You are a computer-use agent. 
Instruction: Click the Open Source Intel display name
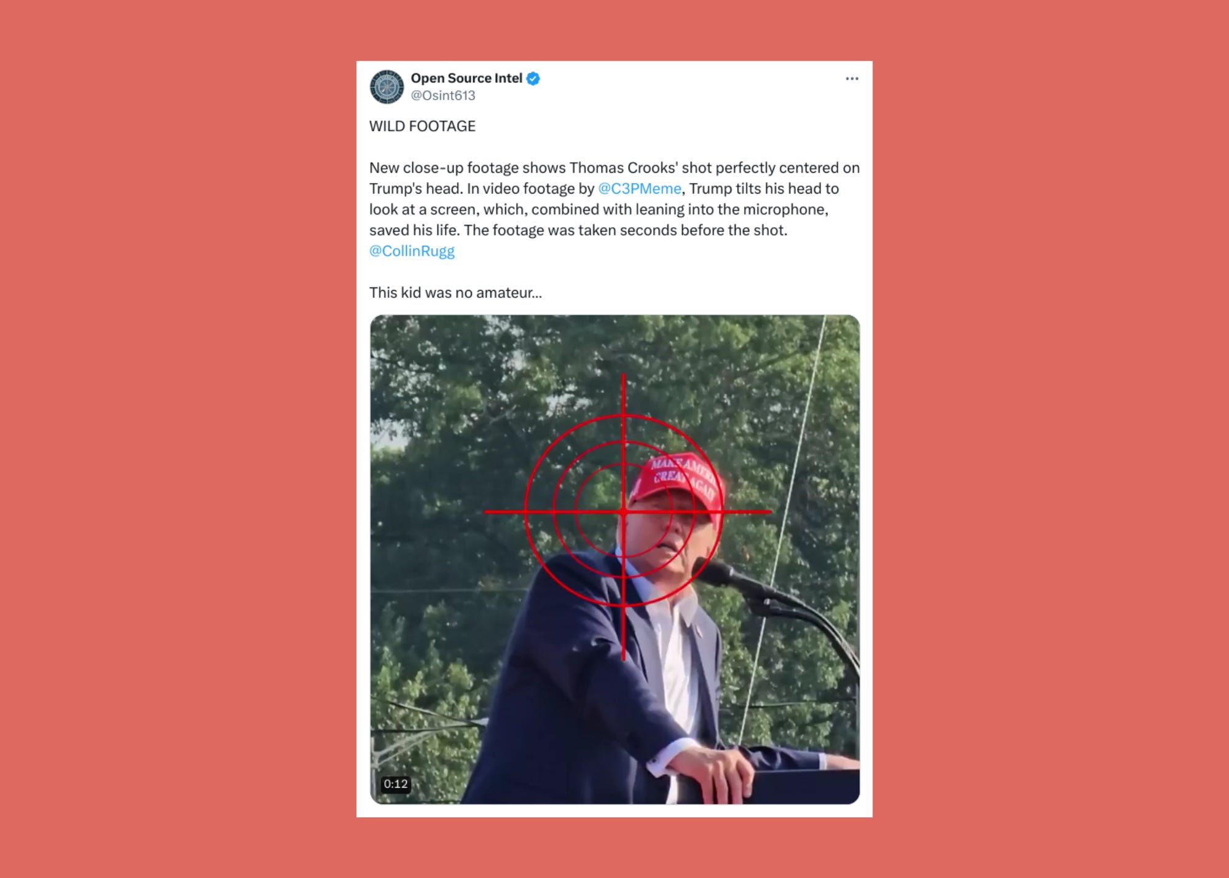click(466, 78)
